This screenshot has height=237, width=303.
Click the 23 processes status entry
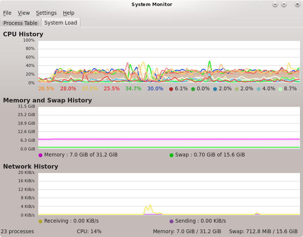(x=17, y=231)
